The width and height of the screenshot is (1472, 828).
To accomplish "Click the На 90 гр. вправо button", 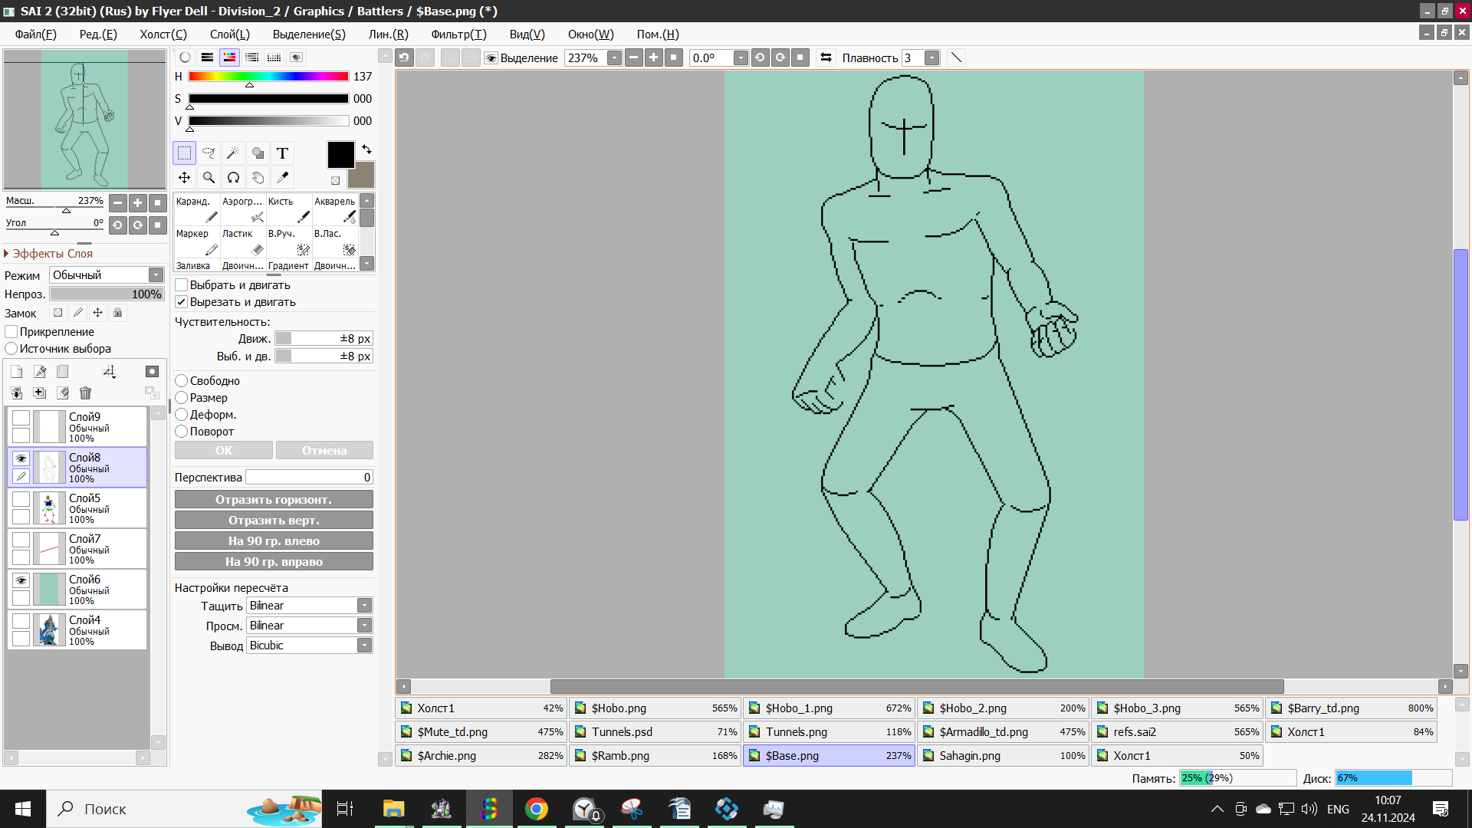I will [x=274, y=562].
